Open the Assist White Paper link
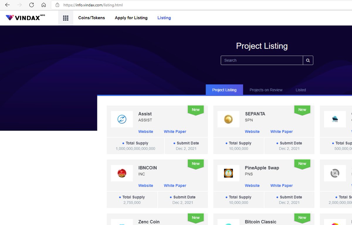Image resolution: width=352 pixels, height=225 pixels. click(x=175, y=132)
